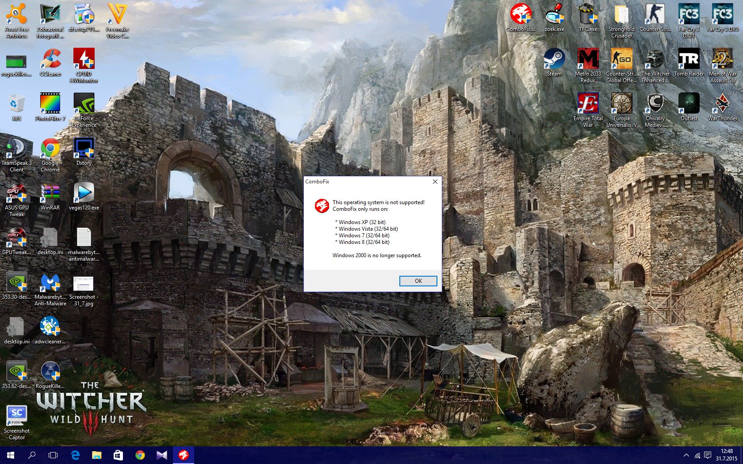743x464 pixels.
Task: Switch to ComboFix taskbar button
Action: point(183,455)
